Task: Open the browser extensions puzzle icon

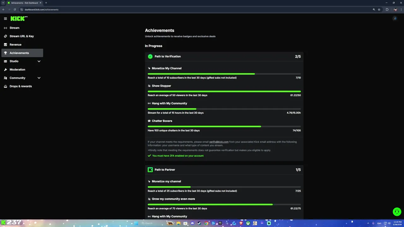Action: pyautogui.click(x=387, y=9)
